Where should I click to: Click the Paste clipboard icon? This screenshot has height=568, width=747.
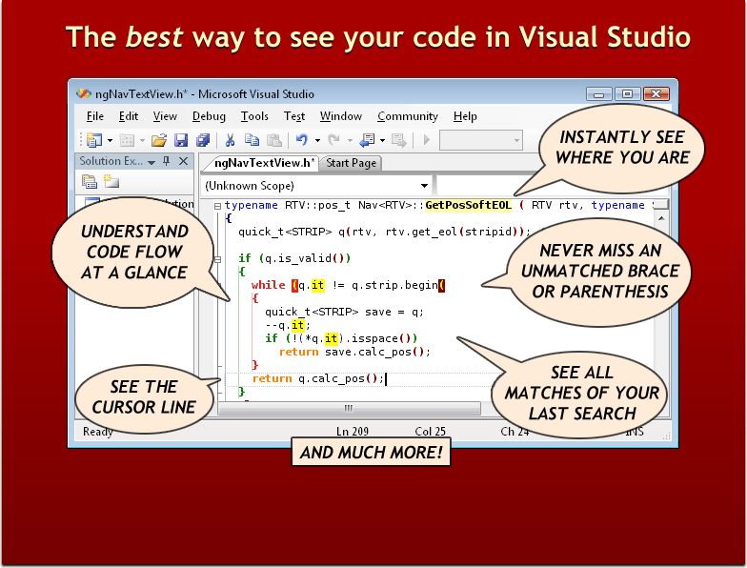tap(272, 140)
